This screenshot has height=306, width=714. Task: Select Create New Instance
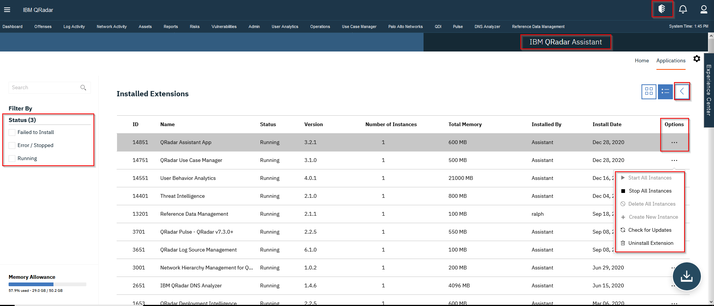coord(650,217)
